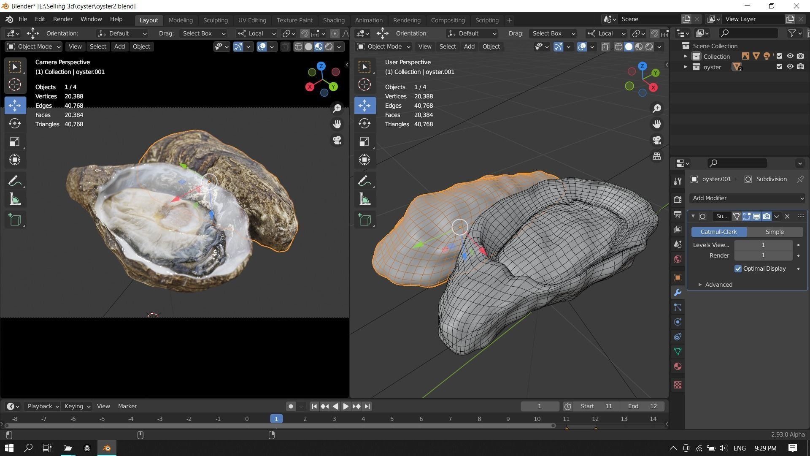
Task: Open the Object Constraints properties tab
Action: click(x=678, y=337)
